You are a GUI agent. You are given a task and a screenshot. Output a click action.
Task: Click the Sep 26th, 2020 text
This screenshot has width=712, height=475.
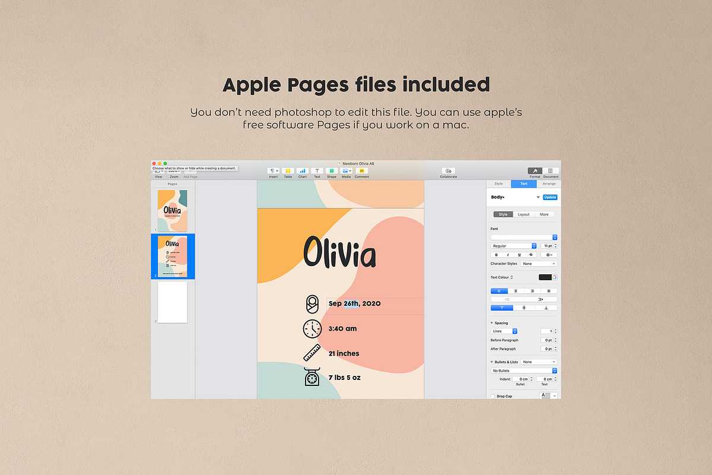coord(355,303)
